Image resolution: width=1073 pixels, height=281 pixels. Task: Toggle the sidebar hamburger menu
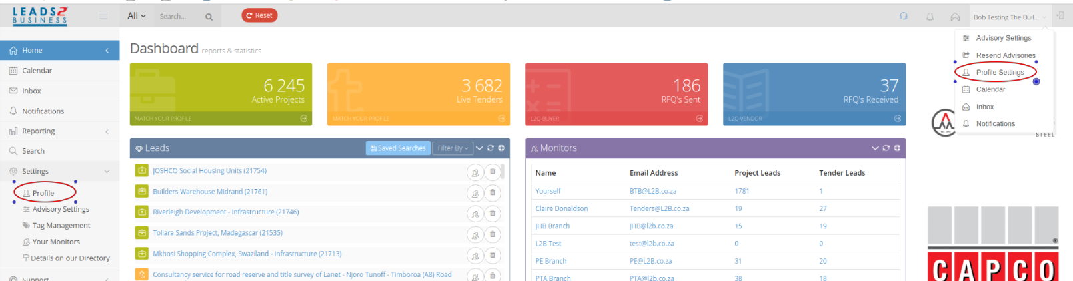[x=103, y=16]
